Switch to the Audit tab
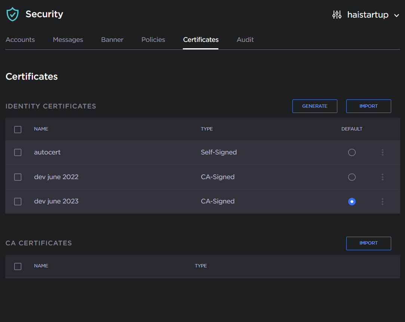This screenshot has height=322, width=405. point(245,39)
